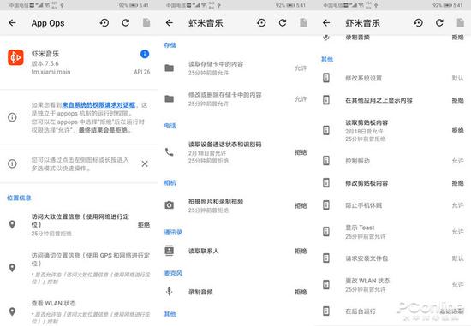The image size is (471, 326).
Task: Select the microphone icon for 录制音频
Action: click(x=169, y=291)
